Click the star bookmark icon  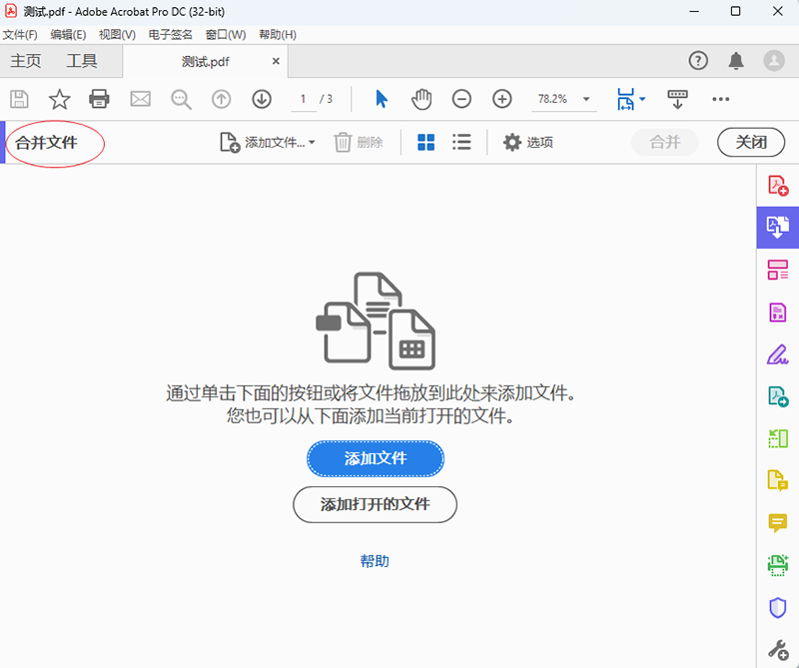[59, 99]
